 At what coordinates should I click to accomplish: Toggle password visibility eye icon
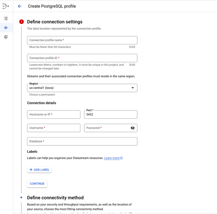point(133,128)
